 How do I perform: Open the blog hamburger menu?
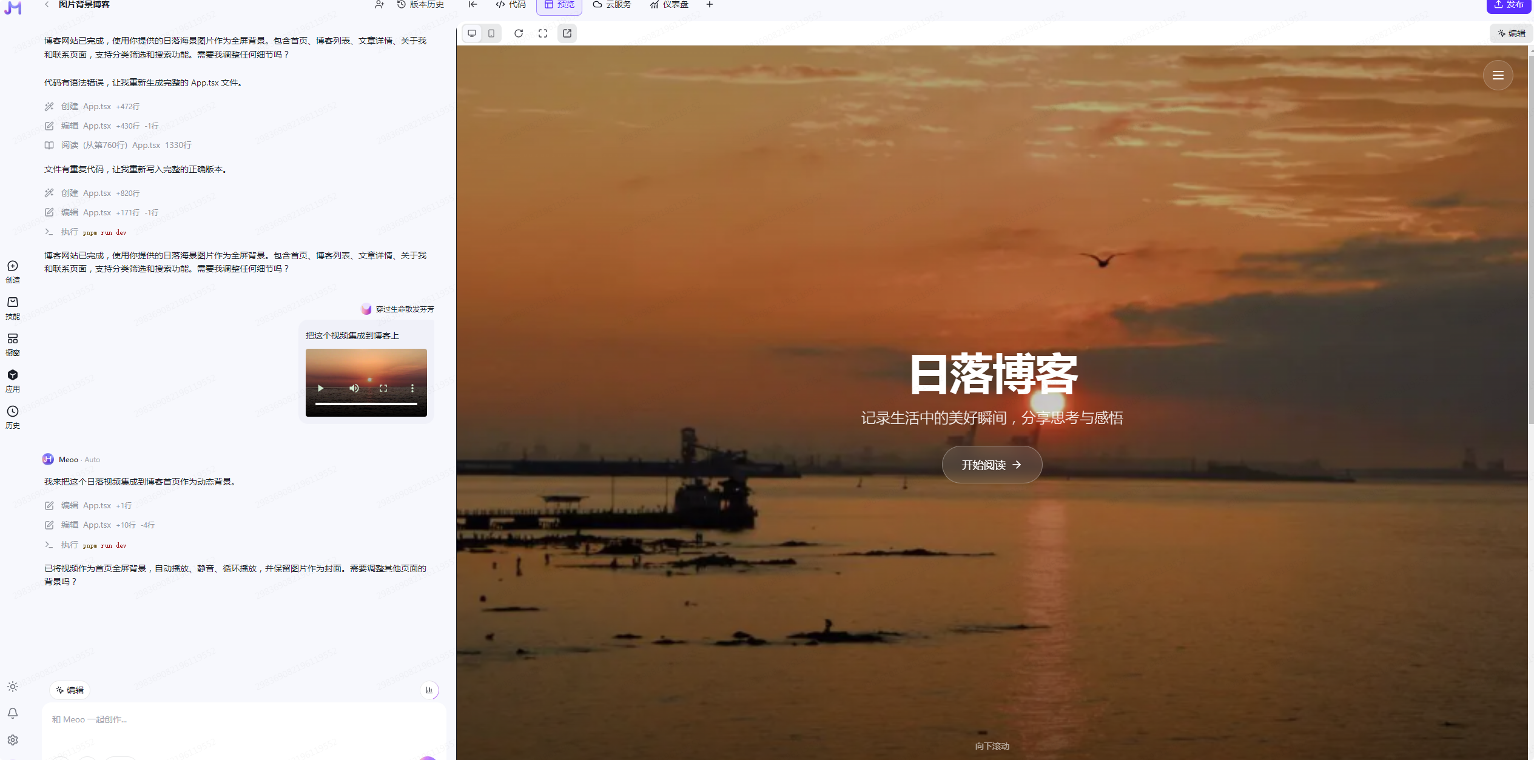pyautogui.click(x=1498, y=75)
